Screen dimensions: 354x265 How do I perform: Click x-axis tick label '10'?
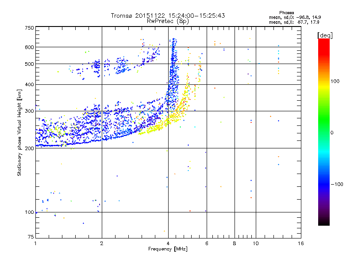[x=256, y=243]
